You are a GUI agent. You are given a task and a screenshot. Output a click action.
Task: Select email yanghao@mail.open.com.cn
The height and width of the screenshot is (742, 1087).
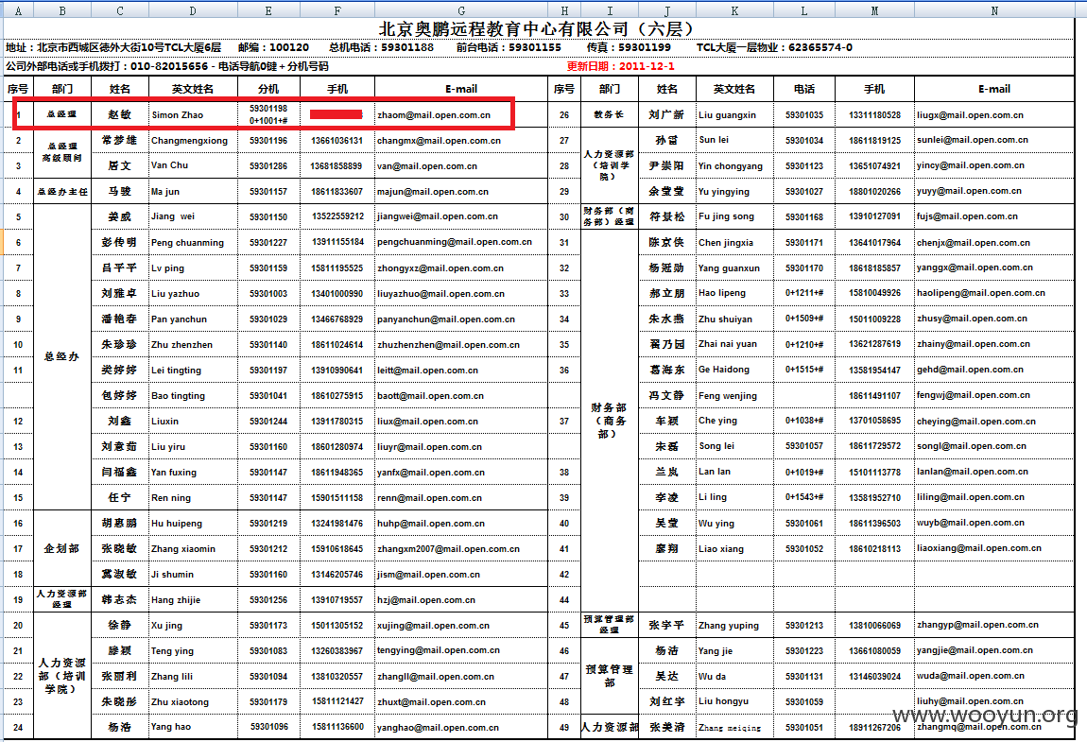438,728
